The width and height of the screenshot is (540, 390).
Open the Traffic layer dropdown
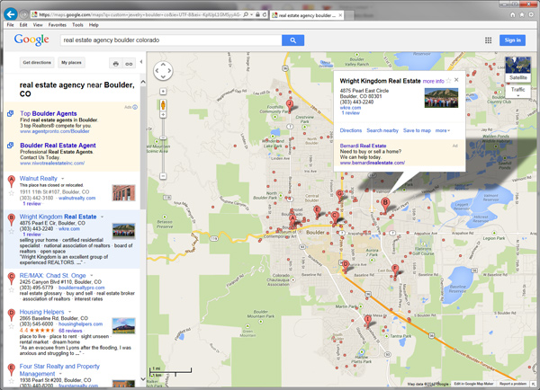518,92
